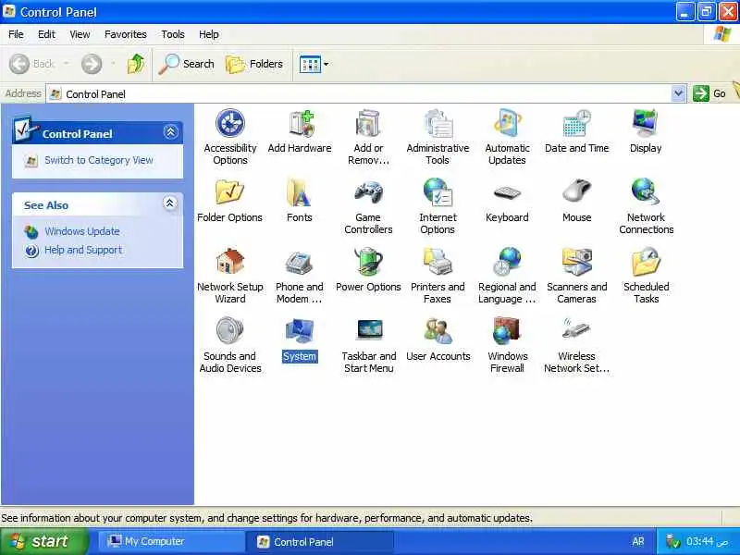This screenshot has width=740, height=555.
Task: Open Windows Firewall icon
Action: 507,345
